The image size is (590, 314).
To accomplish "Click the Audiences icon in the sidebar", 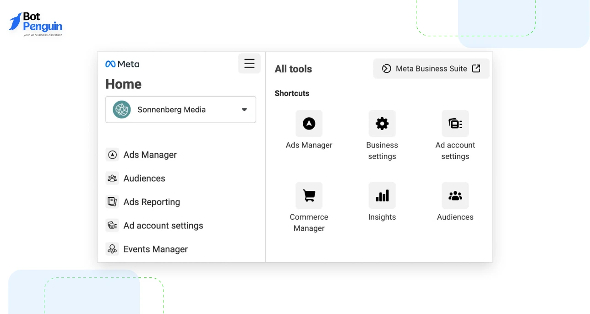I will pos(112,178).
